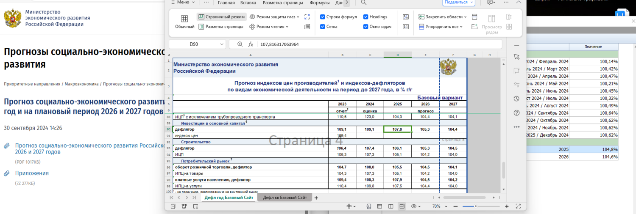Click the zoom-in plus icon in status bar
This screenshot has width=636, height=214.
pyautogui.click(x=507, y=206)
